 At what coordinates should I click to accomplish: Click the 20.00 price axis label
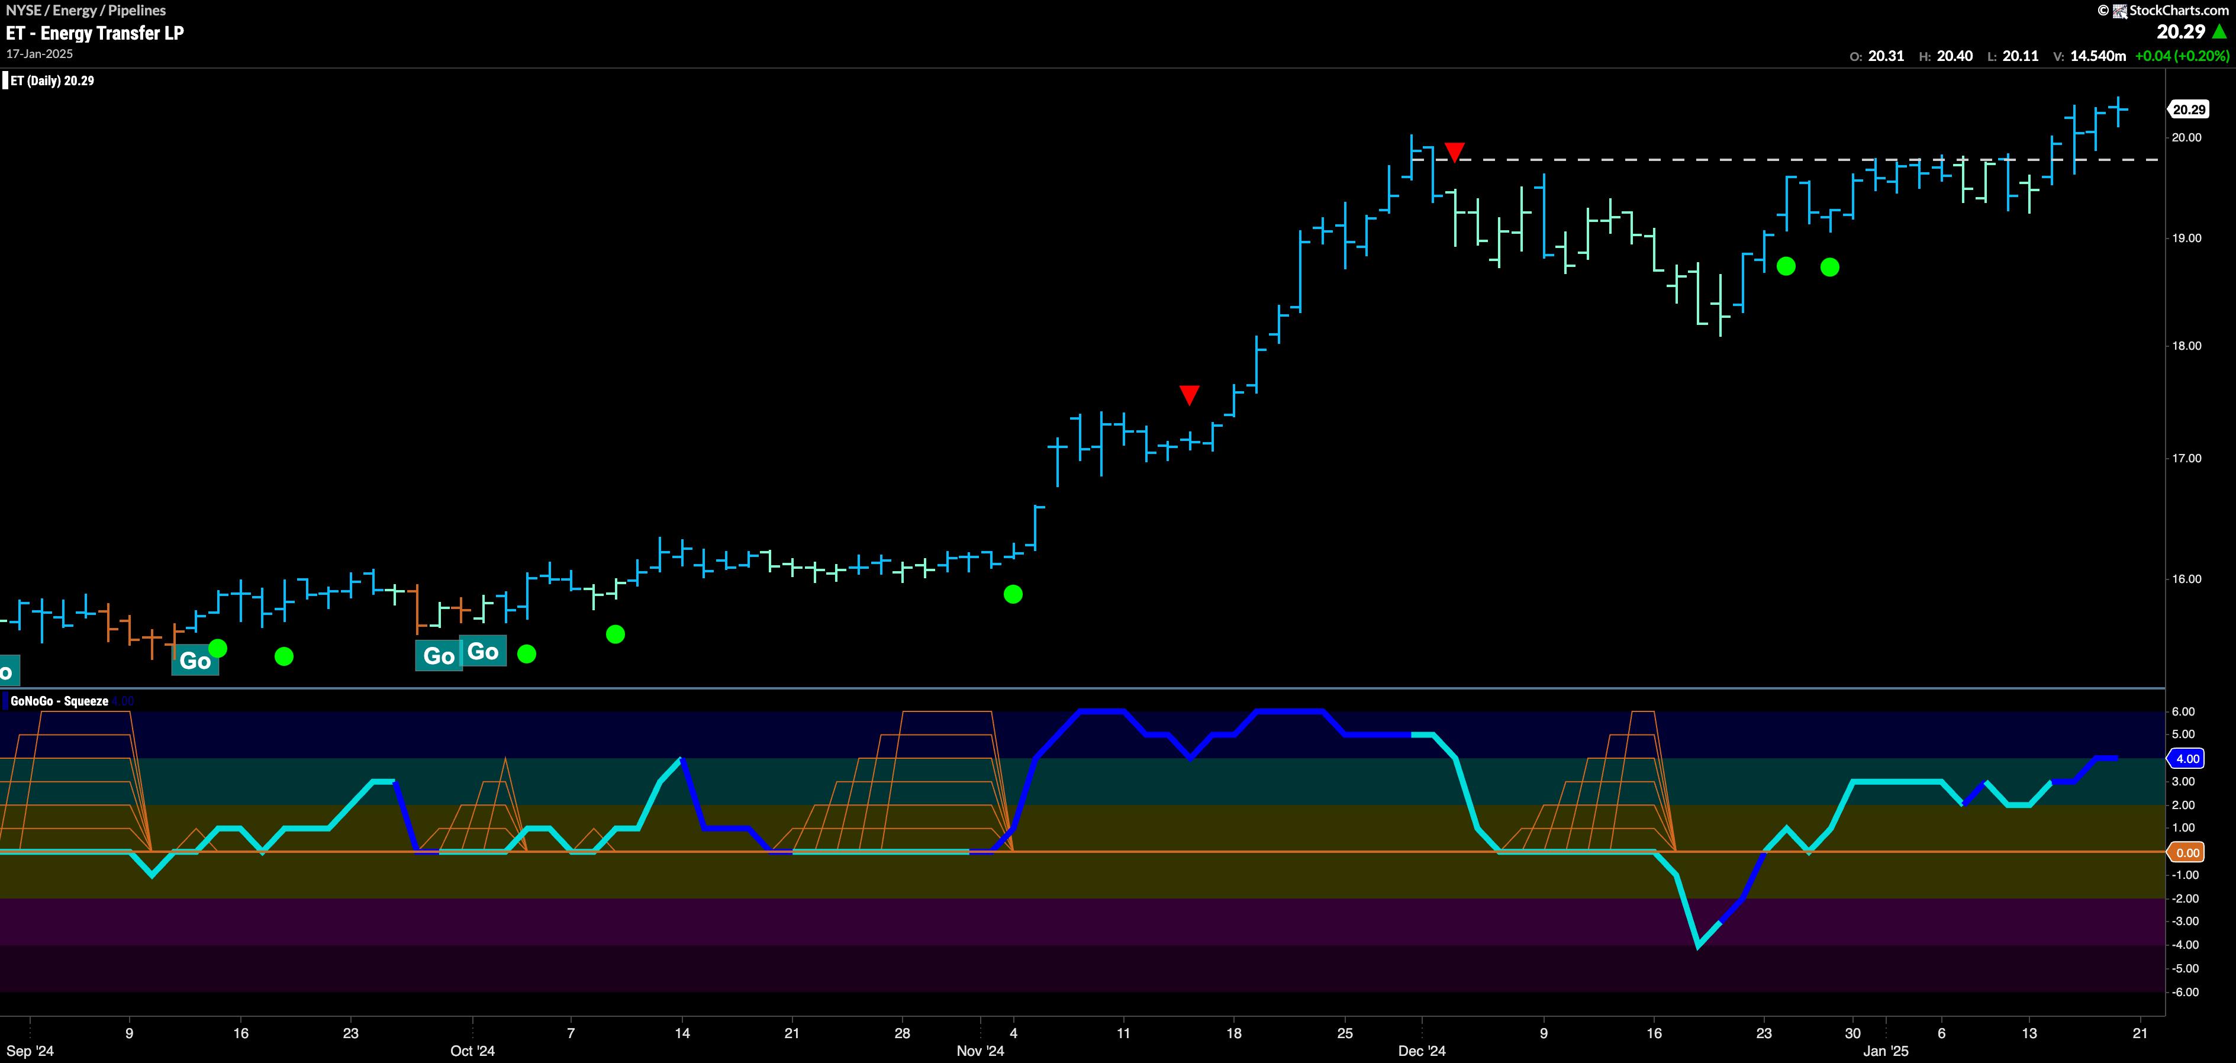[2186, 137]
